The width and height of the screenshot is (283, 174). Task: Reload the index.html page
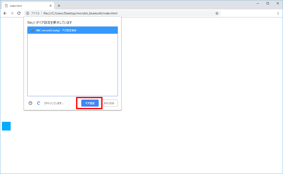[x=19, y=13]
